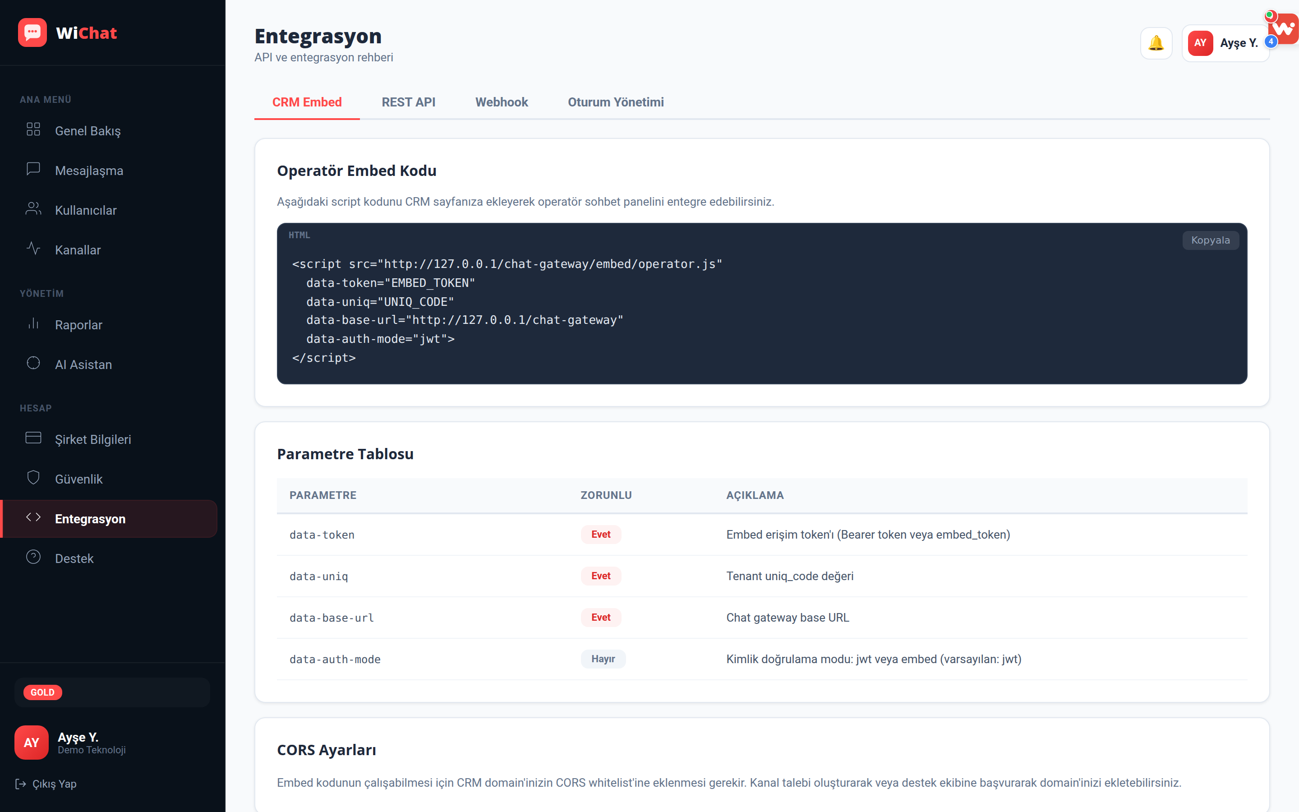The image size is (1299, 812).
Task: Click the PARAMETRE column header
Action: click(x=322, y=495)
